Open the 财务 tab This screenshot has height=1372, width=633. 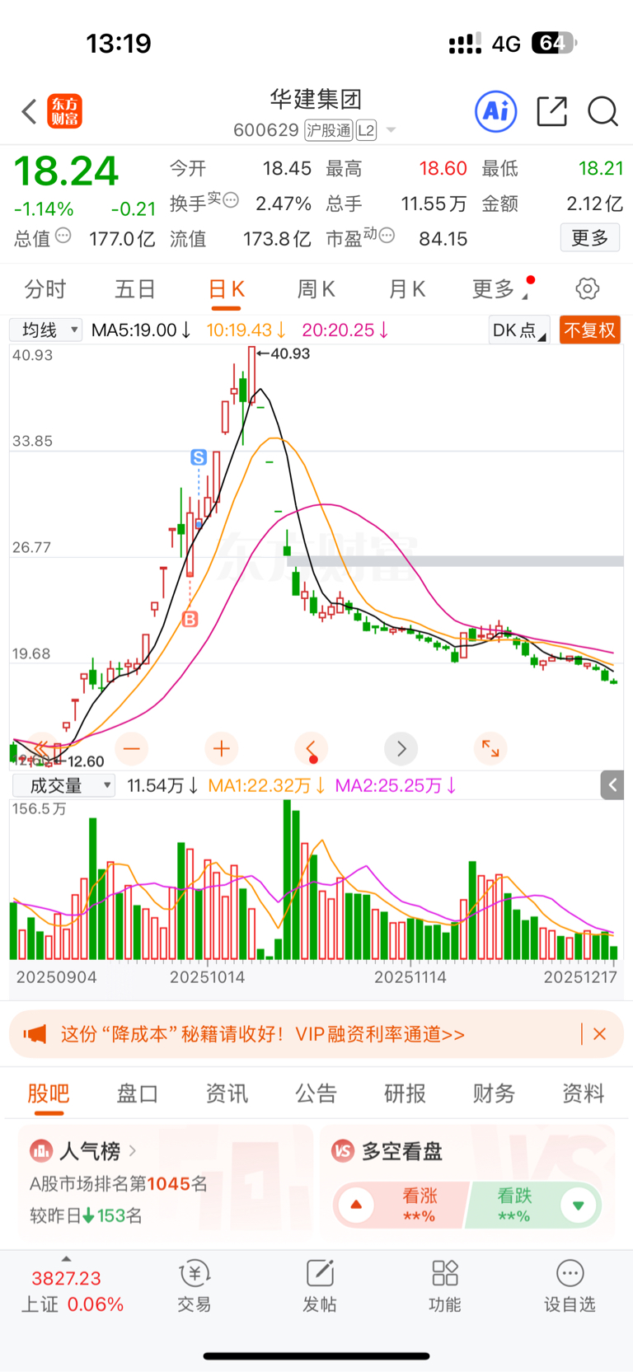pyautogui.click(x=495, y=1093)
